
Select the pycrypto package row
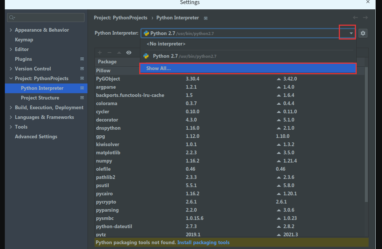[x=230, y=202]
